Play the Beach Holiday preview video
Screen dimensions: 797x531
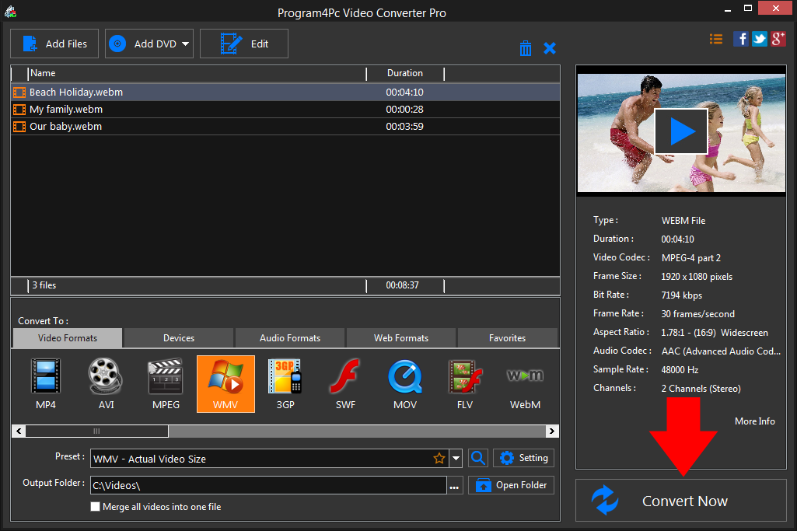pos(680,131)
